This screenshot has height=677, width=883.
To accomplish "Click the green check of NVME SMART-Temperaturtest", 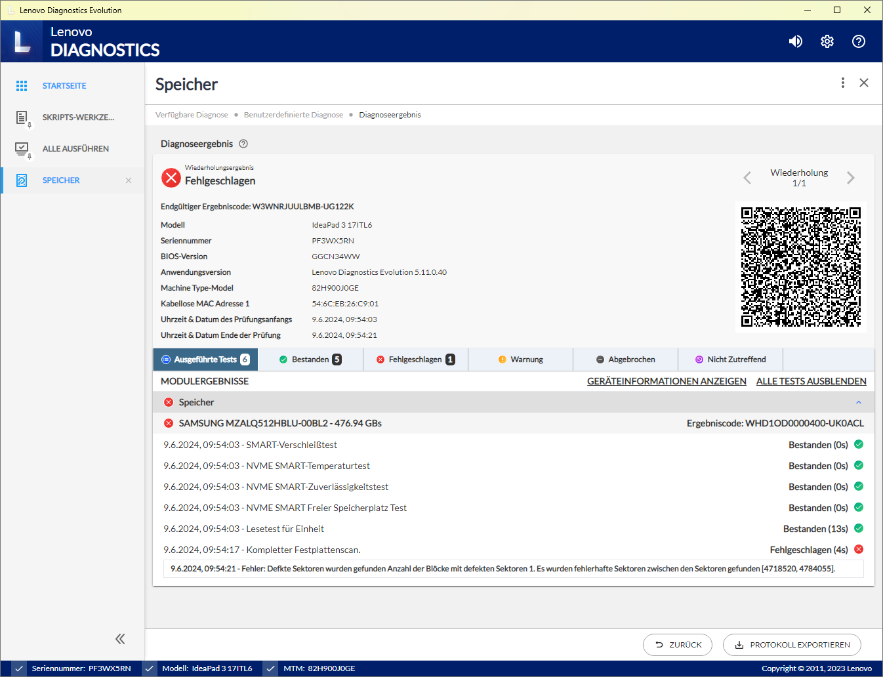I will (859, 465).
